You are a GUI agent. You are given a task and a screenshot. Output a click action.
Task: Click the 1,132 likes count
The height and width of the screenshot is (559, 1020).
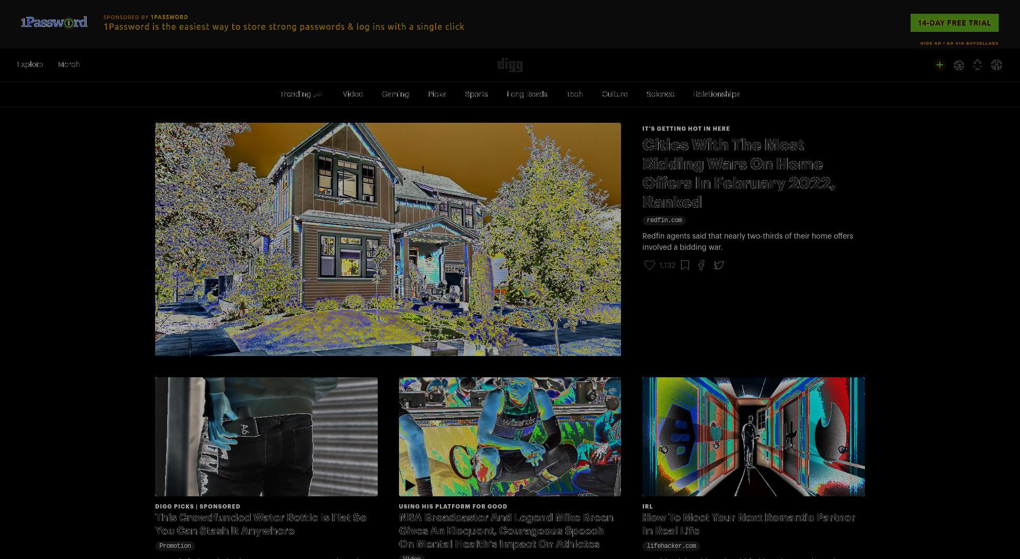coord(667,265)
